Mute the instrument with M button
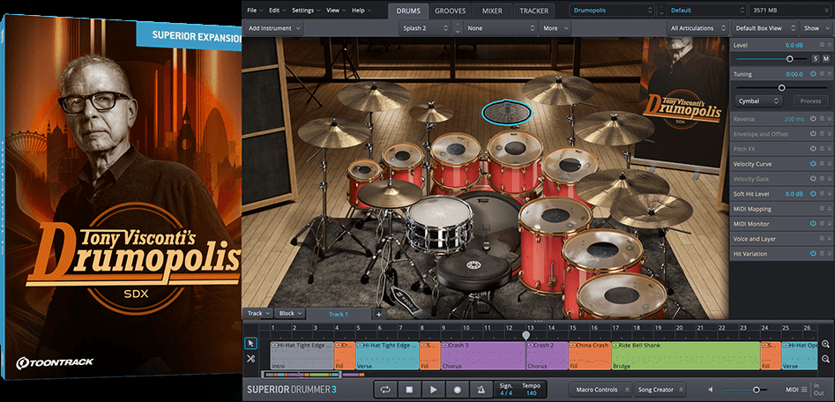835x402 pixels. click(826, 58)
